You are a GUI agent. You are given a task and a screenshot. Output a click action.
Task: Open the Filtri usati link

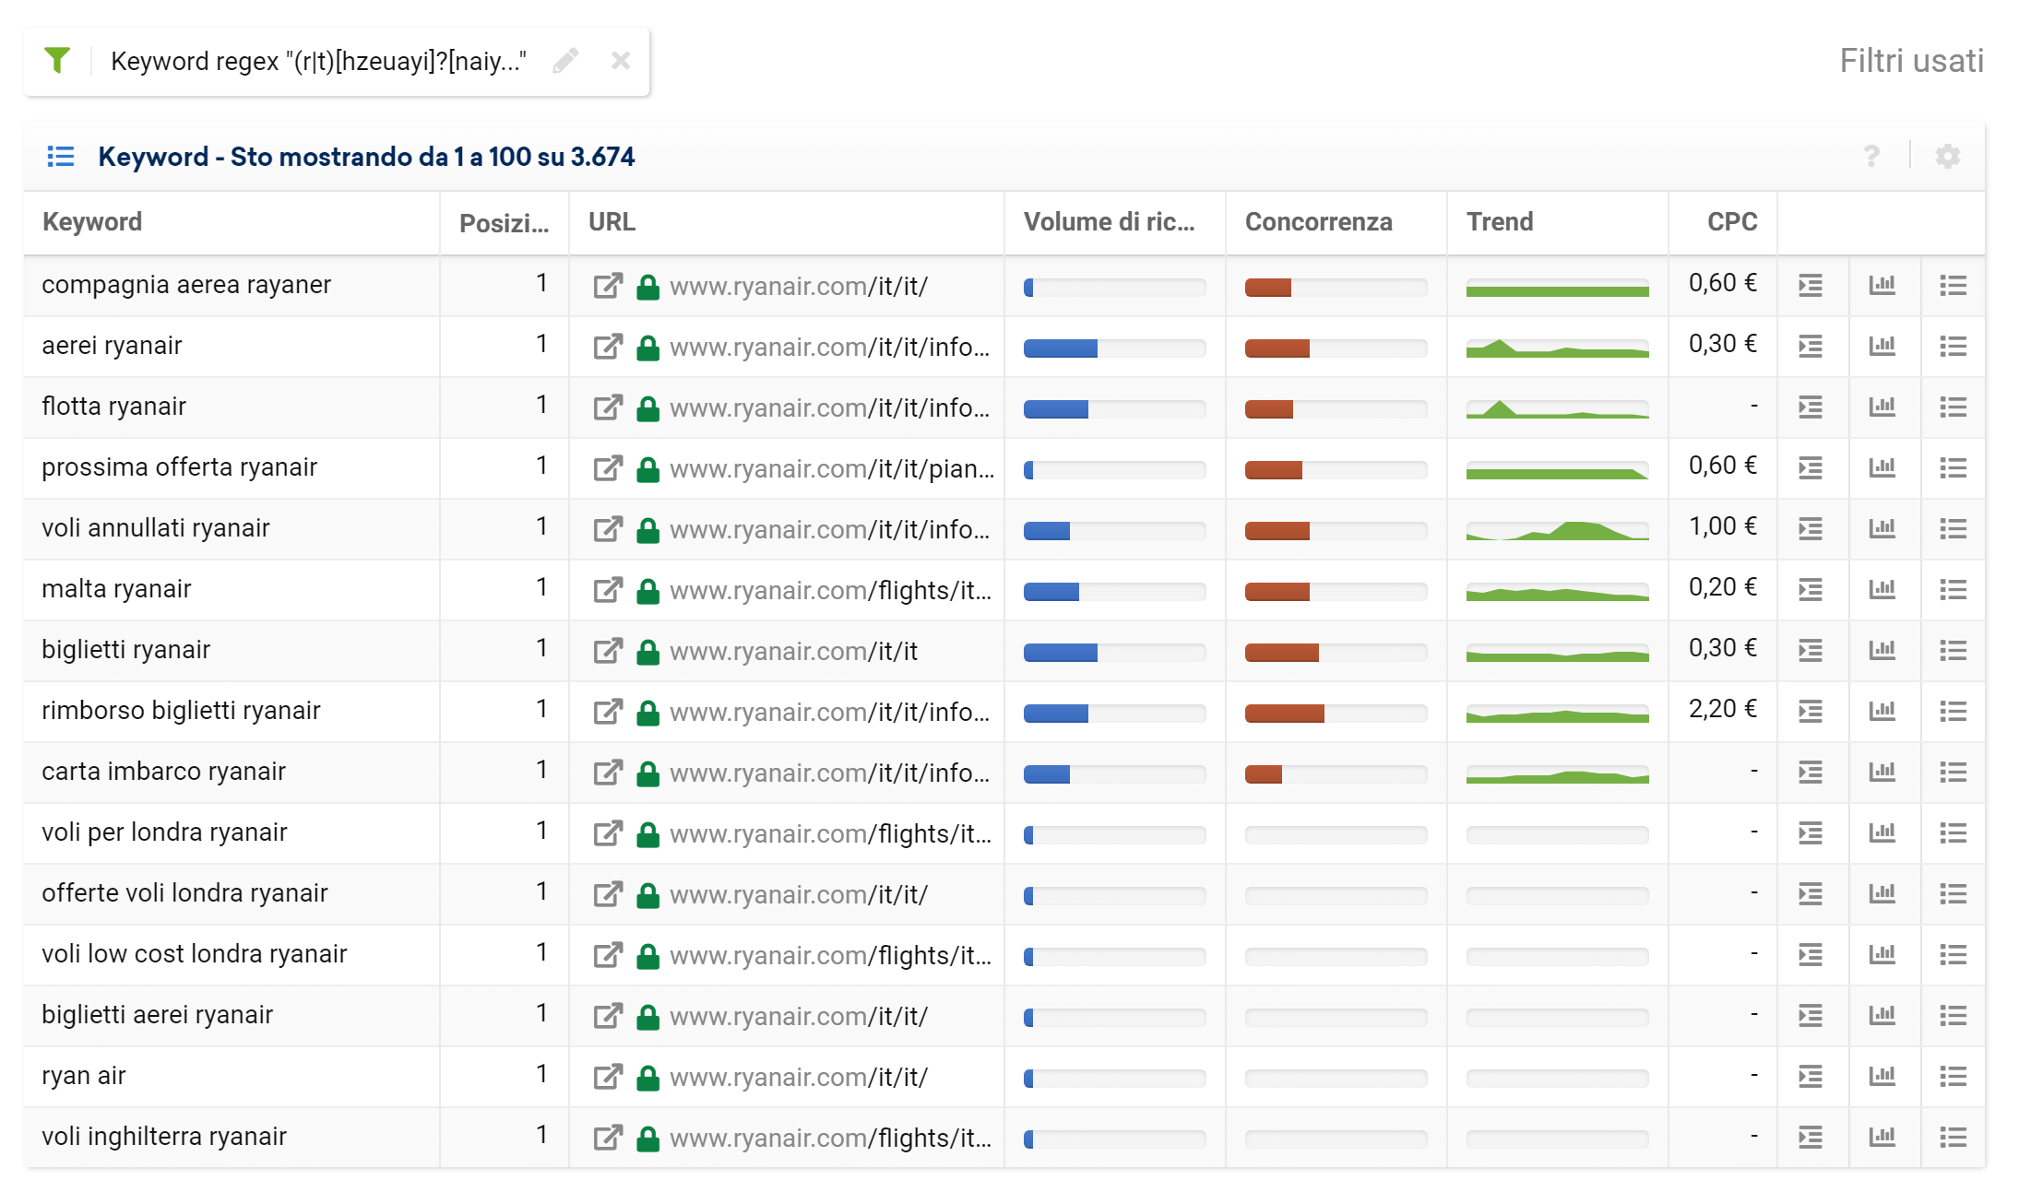click(x=1911, y=61)
